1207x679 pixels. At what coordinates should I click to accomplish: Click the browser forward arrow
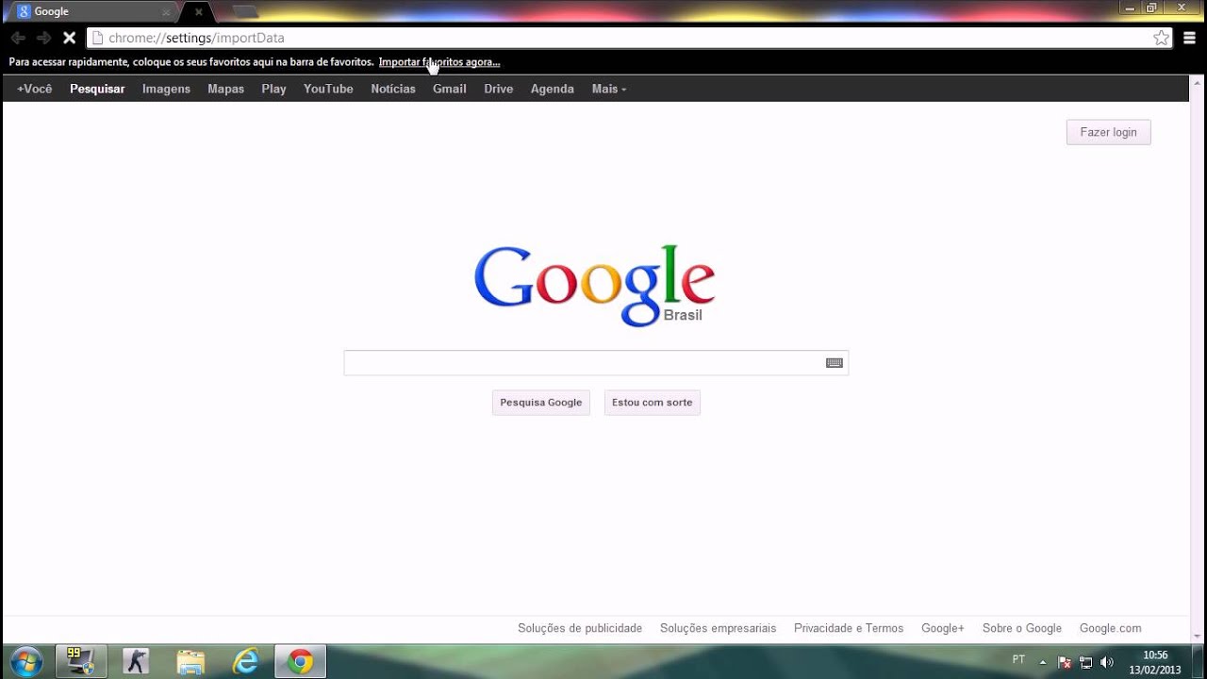43,38
